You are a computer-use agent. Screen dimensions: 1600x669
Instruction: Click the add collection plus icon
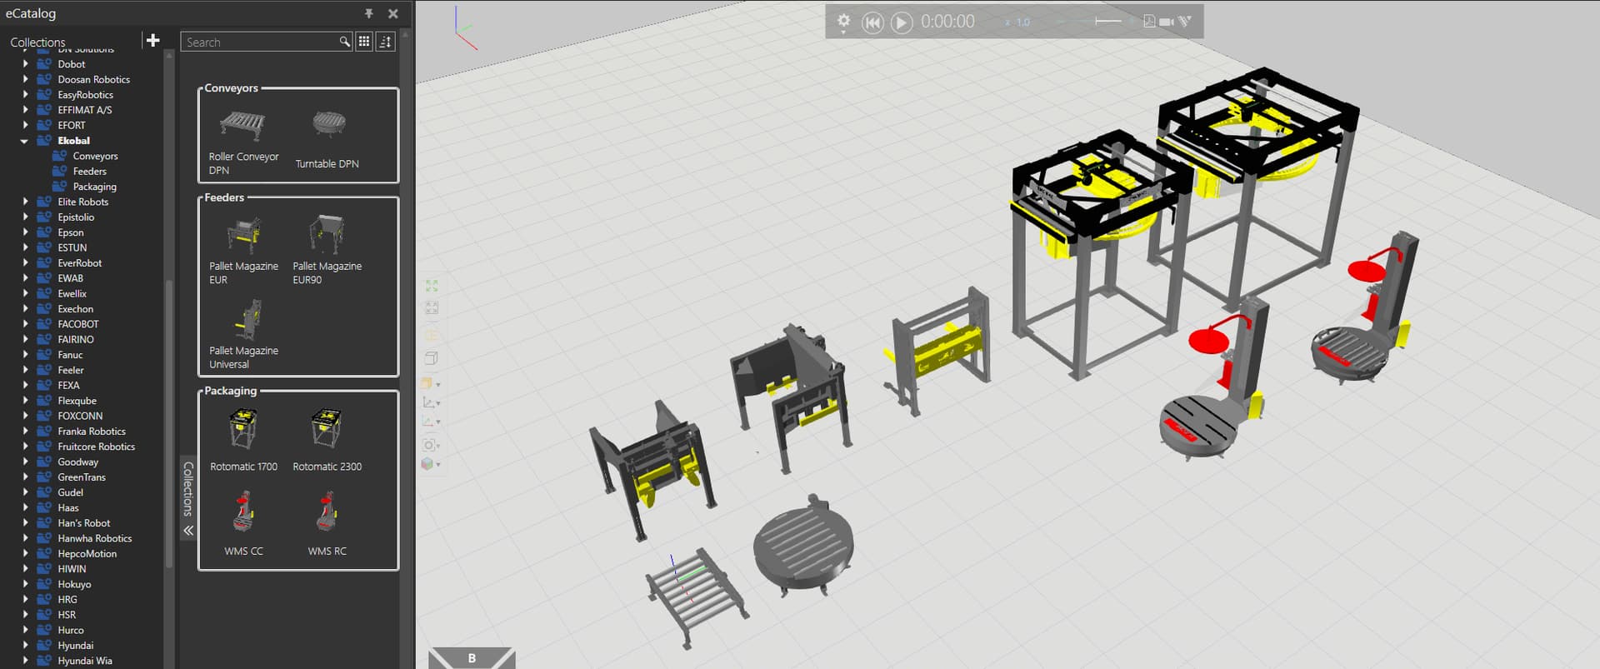(x=152, y=41)
